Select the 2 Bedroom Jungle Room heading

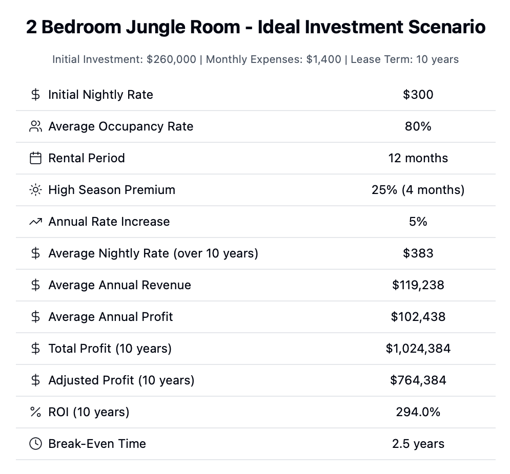coord(256,27)
